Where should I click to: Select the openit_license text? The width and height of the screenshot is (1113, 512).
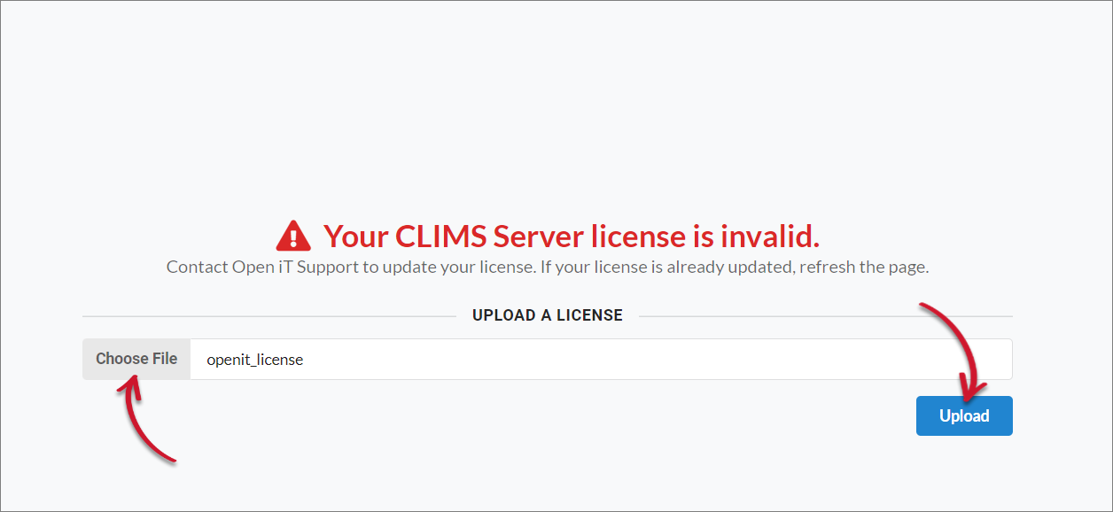pyautogui.click(x=254, y=359)
